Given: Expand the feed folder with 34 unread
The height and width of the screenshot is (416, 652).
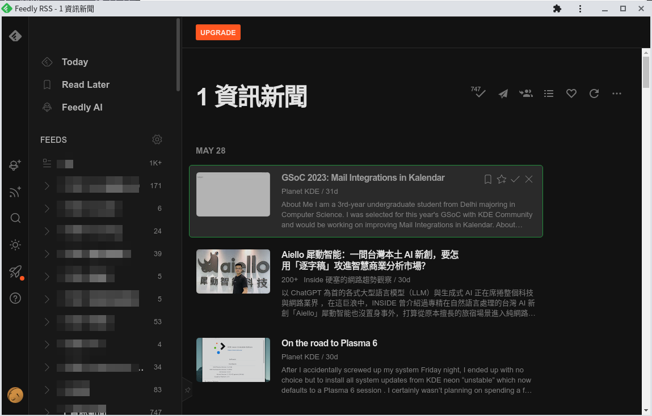Looking at the screenshot, I should [x=47, y=367].
